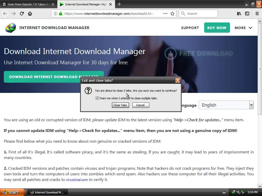This screenshot has width=262, height=196.
Task: Open the IDM tray icon in taskbar
Action: point(233,192)
